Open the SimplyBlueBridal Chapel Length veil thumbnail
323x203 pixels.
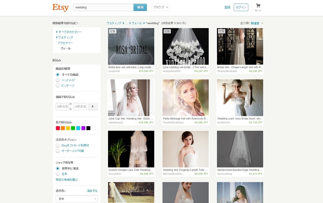(240, 46)
